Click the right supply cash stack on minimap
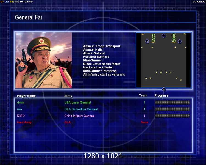Image resolution: width=206 pixels, height=165 pixels. coord(174,38)
